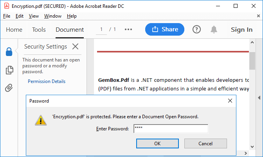Click the blue Share button
This screenshot has width=263, height=157.
coord(164,29)
